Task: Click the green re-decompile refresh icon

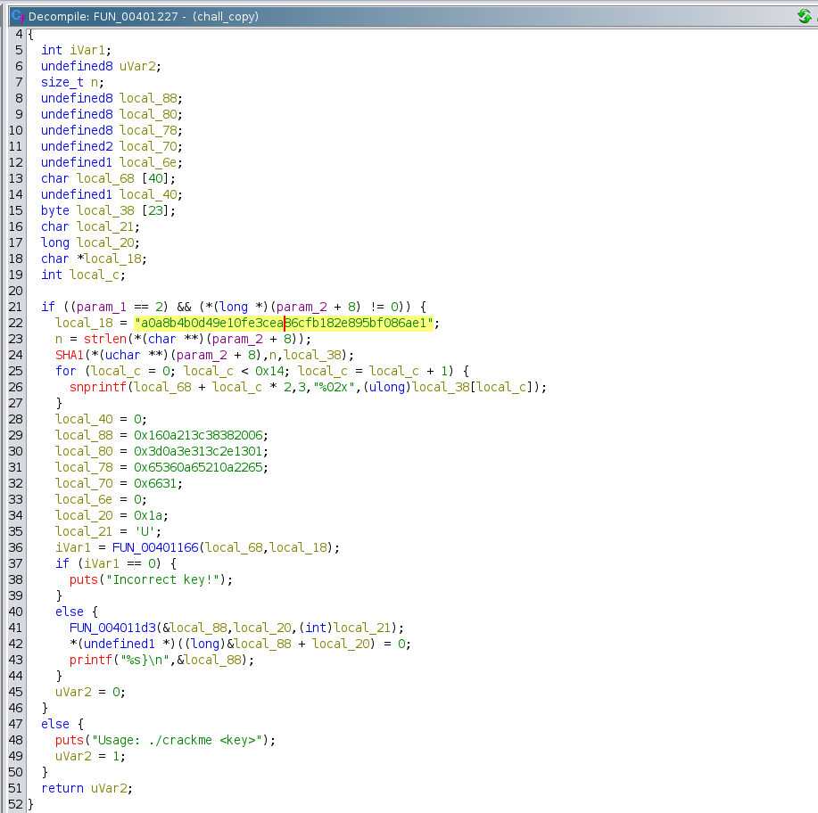Action: pos(804,16)
